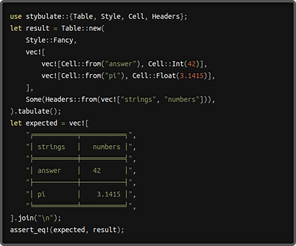296x246 pixels.
Task: Select the Table::new call text
Action: [x=81, y=28]
